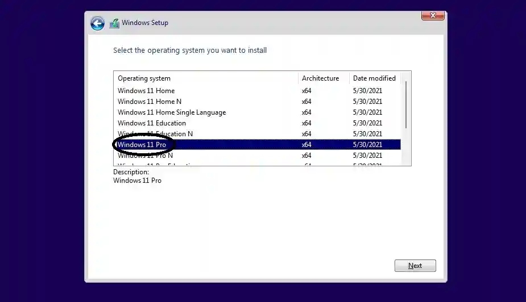Viewport: 526px width, 302px height.
Task: Click the Date modified column header
Action: coord(375,78)
